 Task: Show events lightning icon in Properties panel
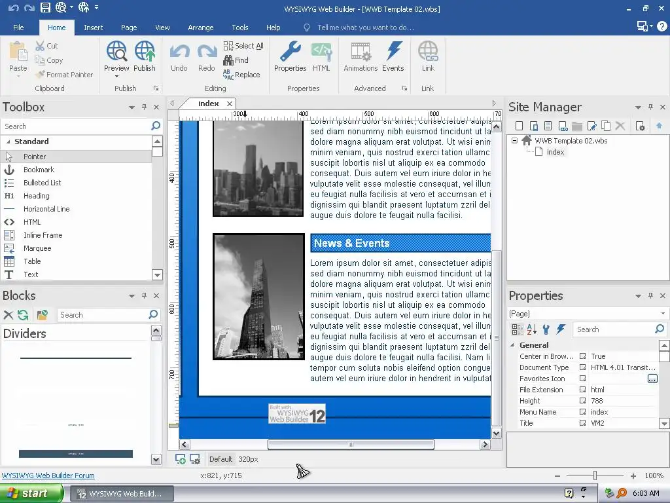tap(561, 329)
